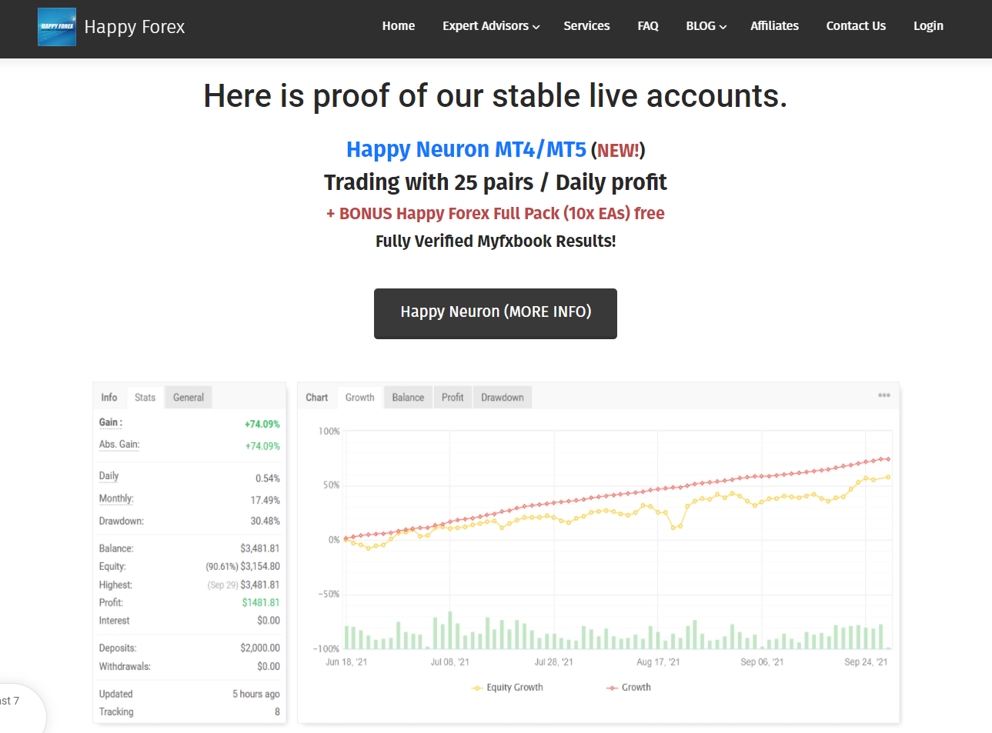Click the Withdrawals label

125,666
